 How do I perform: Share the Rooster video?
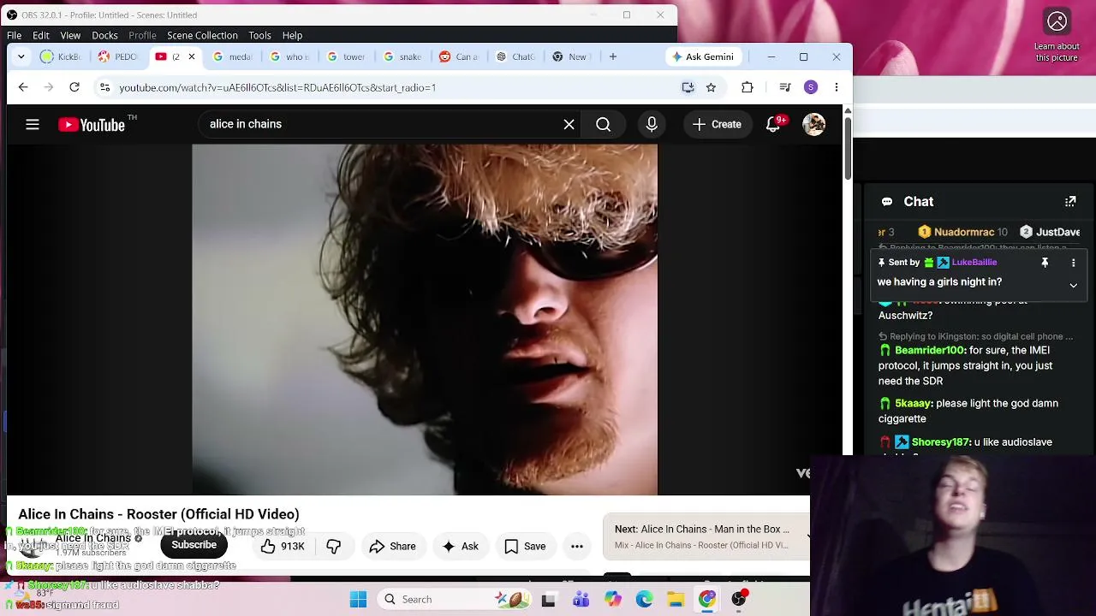[x=392, y=546]
